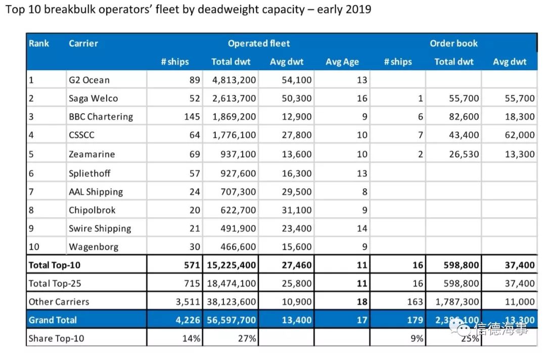Select Other Carriers ship count '3,511'
The width and height of the screenshot is (546, 353).
click(188, 302)
